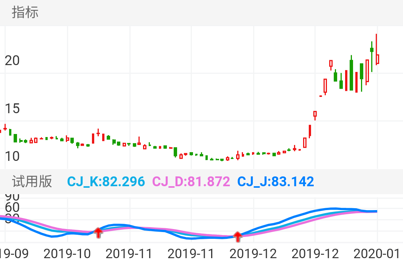Image resolution: width=403 pixels, height=268 pixels.
Task: Click the CJ_K:82.296 indicator value
Action: [106, 182]
